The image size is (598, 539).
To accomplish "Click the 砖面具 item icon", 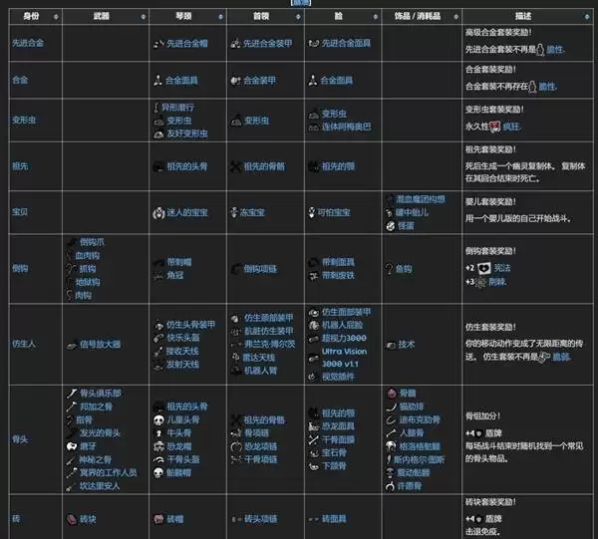I will coord(313,519).
